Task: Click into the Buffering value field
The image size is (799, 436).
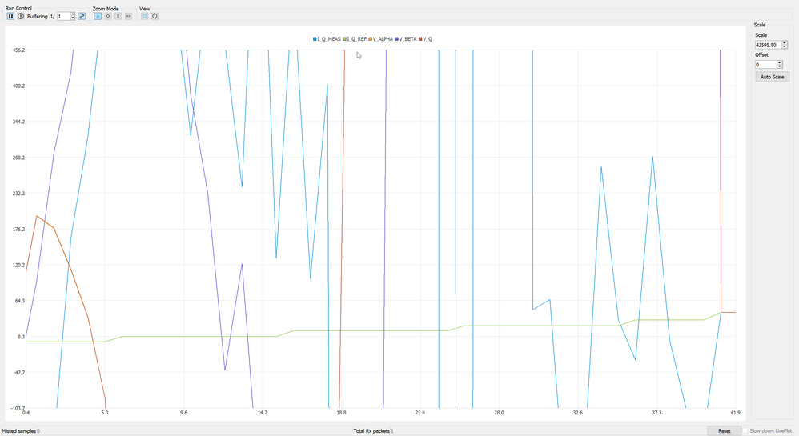Action: [63, 16]
